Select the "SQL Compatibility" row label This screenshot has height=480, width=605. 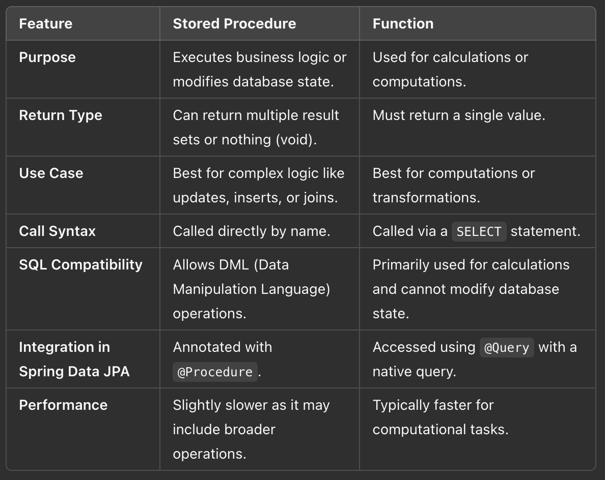[x=80, y=265]
